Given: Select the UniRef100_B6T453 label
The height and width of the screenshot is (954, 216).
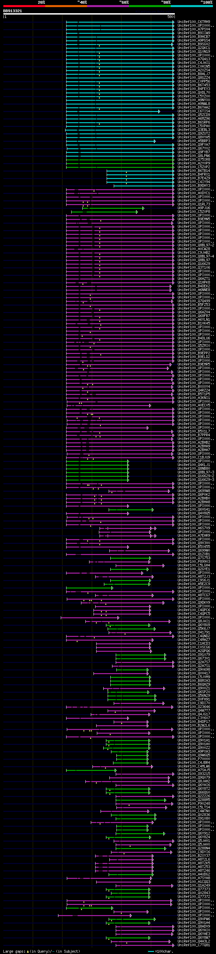Looking at the screenshot, I should click(194, 85).
